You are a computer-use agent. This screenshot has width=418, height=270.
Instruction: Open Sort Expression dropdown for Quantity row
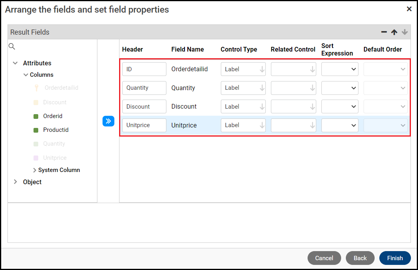pos(340,88)
